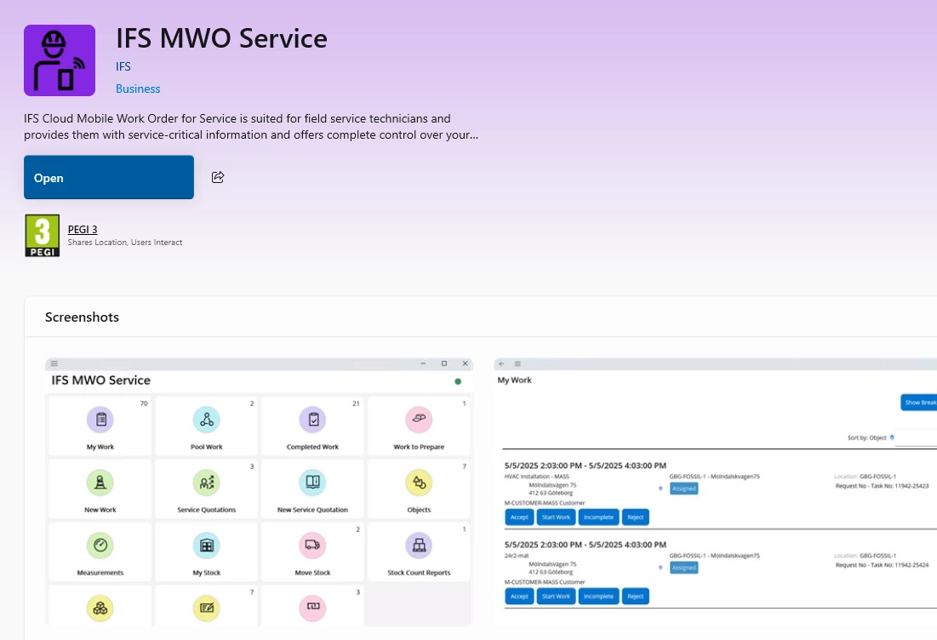The height and width of the screenshot is (640, 937).
Task: Click hamburger menu in first screenshot
Action: pyautogui.click(x=54, y=363)
